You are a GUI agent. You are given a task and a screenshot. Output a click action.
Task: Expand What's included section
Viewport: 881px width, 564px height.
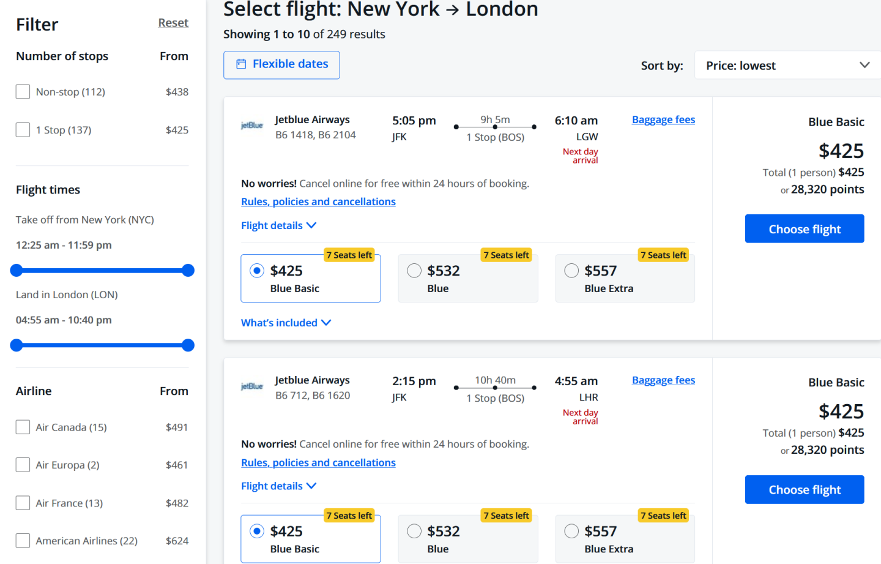coord(286,323)
